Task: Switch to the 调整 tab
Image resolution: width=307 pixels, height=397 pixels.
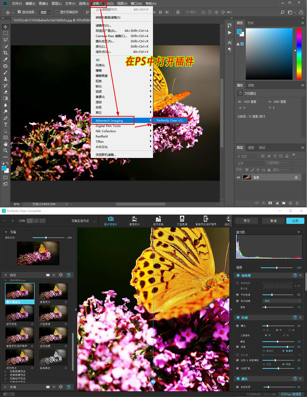Action: tap(251, 85)
